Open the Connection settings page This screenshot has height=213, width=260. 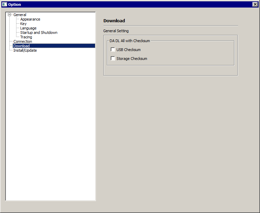pyautogui.click(x=23, y=41)
